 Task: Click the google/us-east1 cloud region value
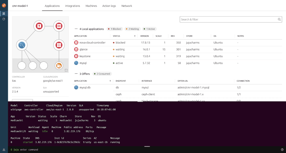coord(53,81)
